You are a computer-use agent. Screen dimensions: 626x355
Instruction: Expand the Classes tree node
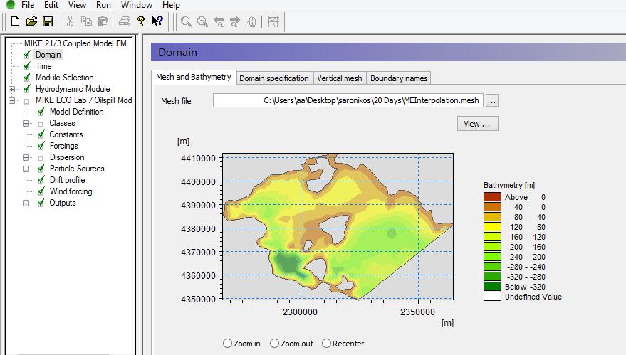[x=26, y=123]
